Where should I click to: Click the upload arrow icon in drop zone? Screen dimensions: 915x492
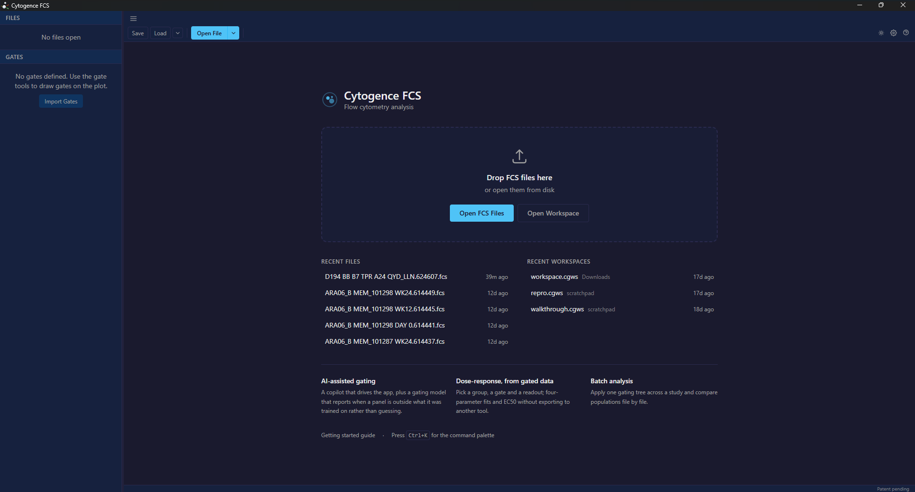click(519, 156)
